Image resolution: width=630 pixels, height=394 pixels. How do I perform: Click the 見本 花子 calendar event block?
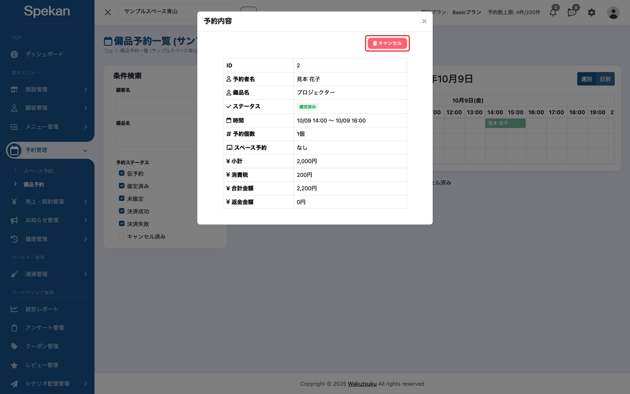point(505,123)
